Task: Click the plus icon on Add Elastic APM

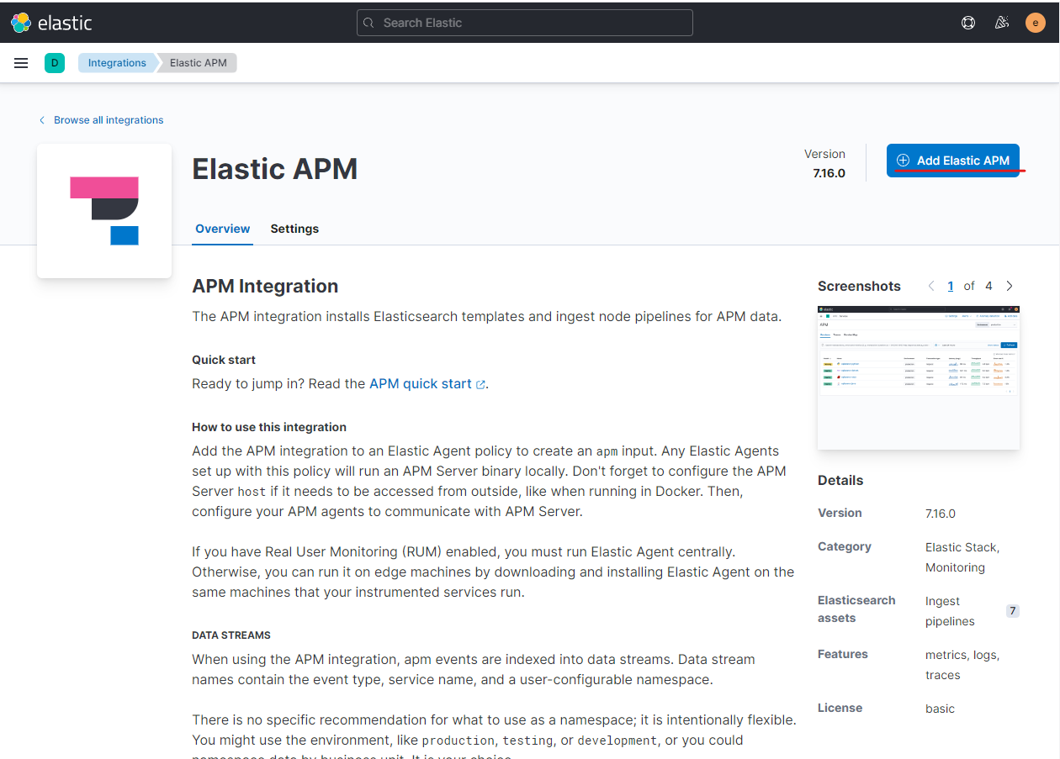Action: tap(904, 161)
